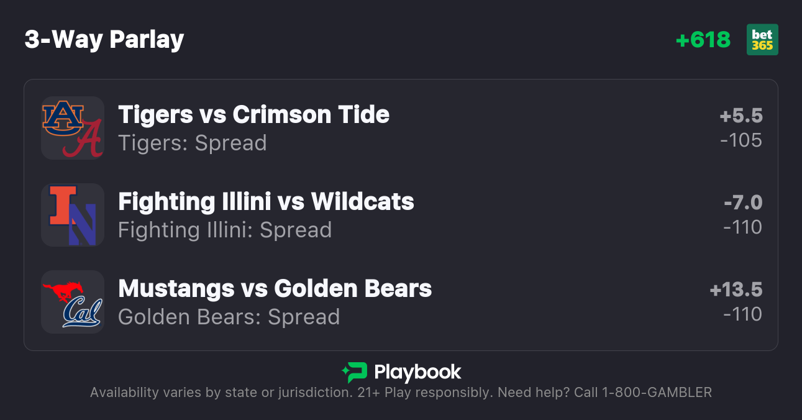
Task: Open the Tigers vs Crimson Tide matchup
Action: pos(253,115)
